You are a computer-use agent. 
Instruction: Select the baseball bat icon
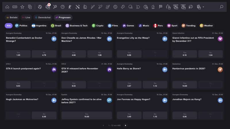point(93,7)
